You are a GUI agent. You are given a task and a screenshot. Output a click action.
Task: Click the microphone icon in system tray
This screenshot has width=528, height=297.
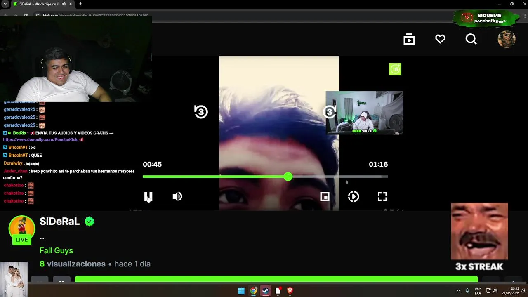click(x=467, y=291)
